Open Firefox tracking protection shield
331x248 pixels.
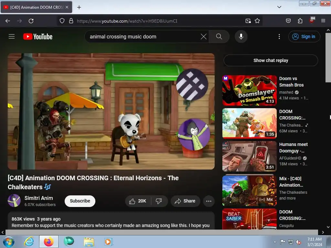(x=62, y=21)
